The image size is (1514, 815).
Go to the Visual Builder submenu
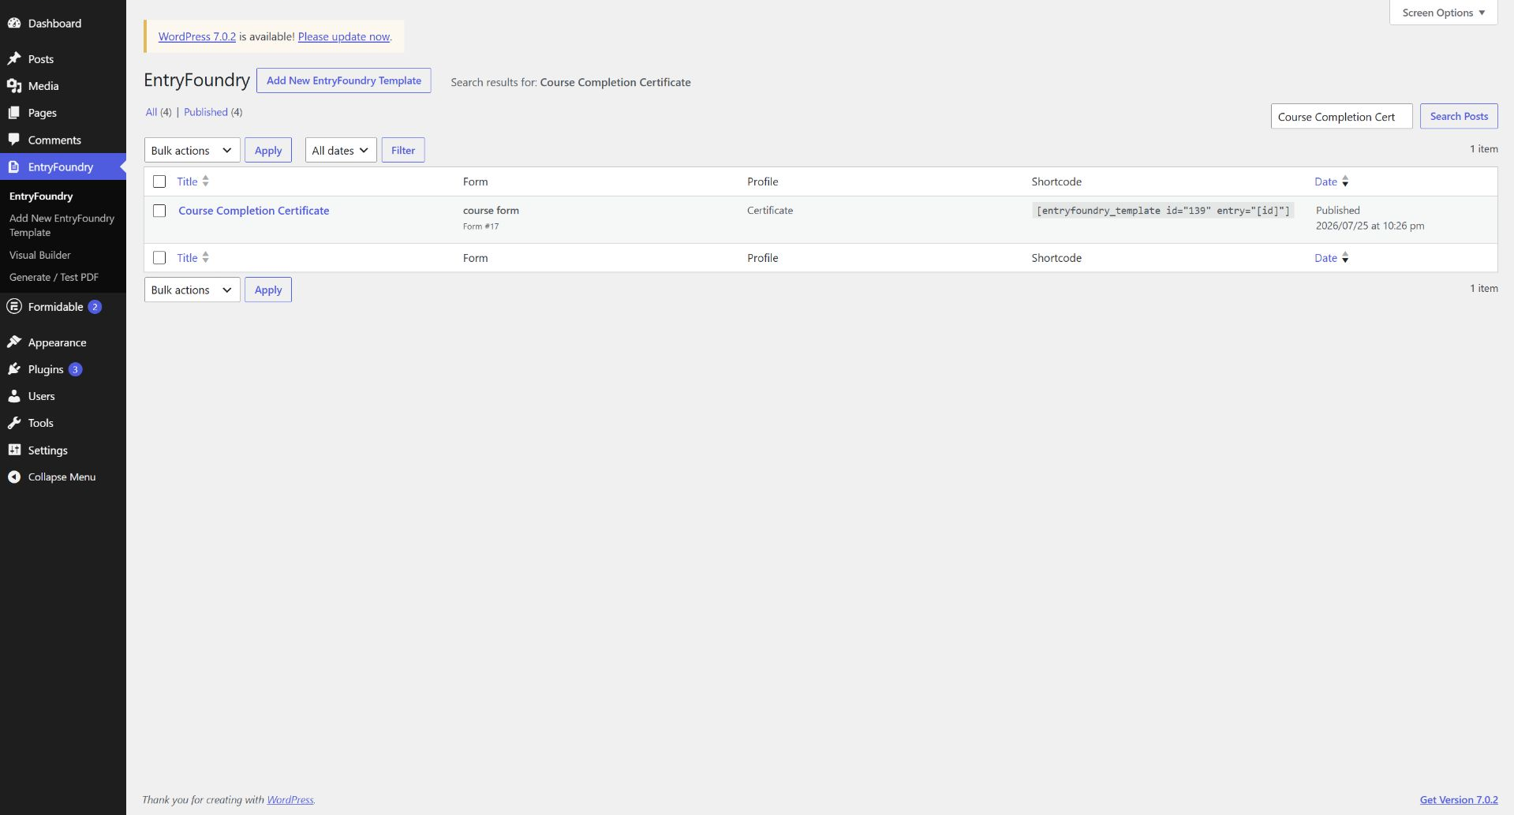40,255
